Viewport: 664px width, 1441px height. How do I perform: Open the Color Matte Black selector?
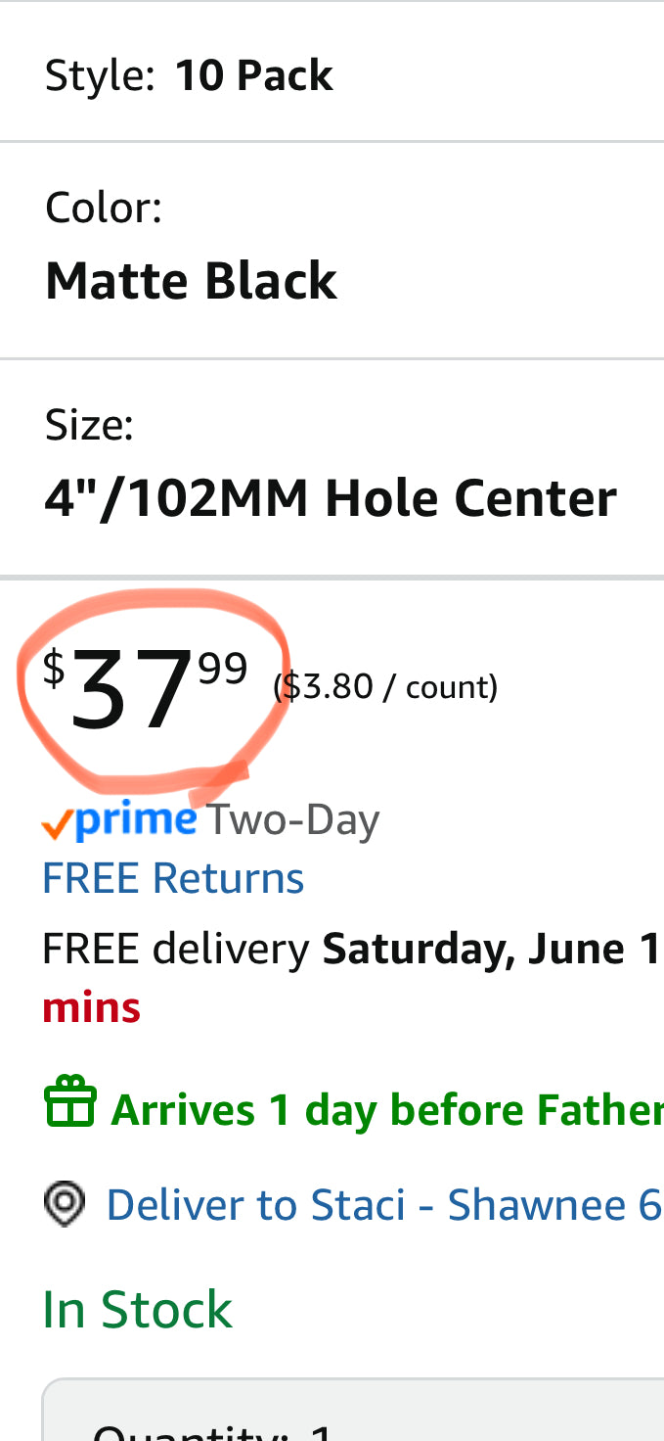tap(332, 251)
